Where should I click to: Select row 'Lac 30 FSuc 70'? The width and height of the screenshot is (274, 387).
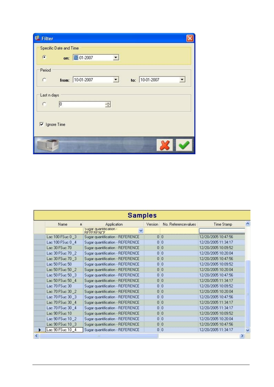139,248
